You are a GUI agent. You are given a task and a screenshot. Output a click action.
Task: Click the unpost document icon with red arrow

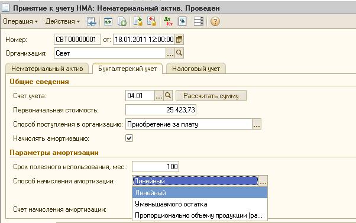151,21
